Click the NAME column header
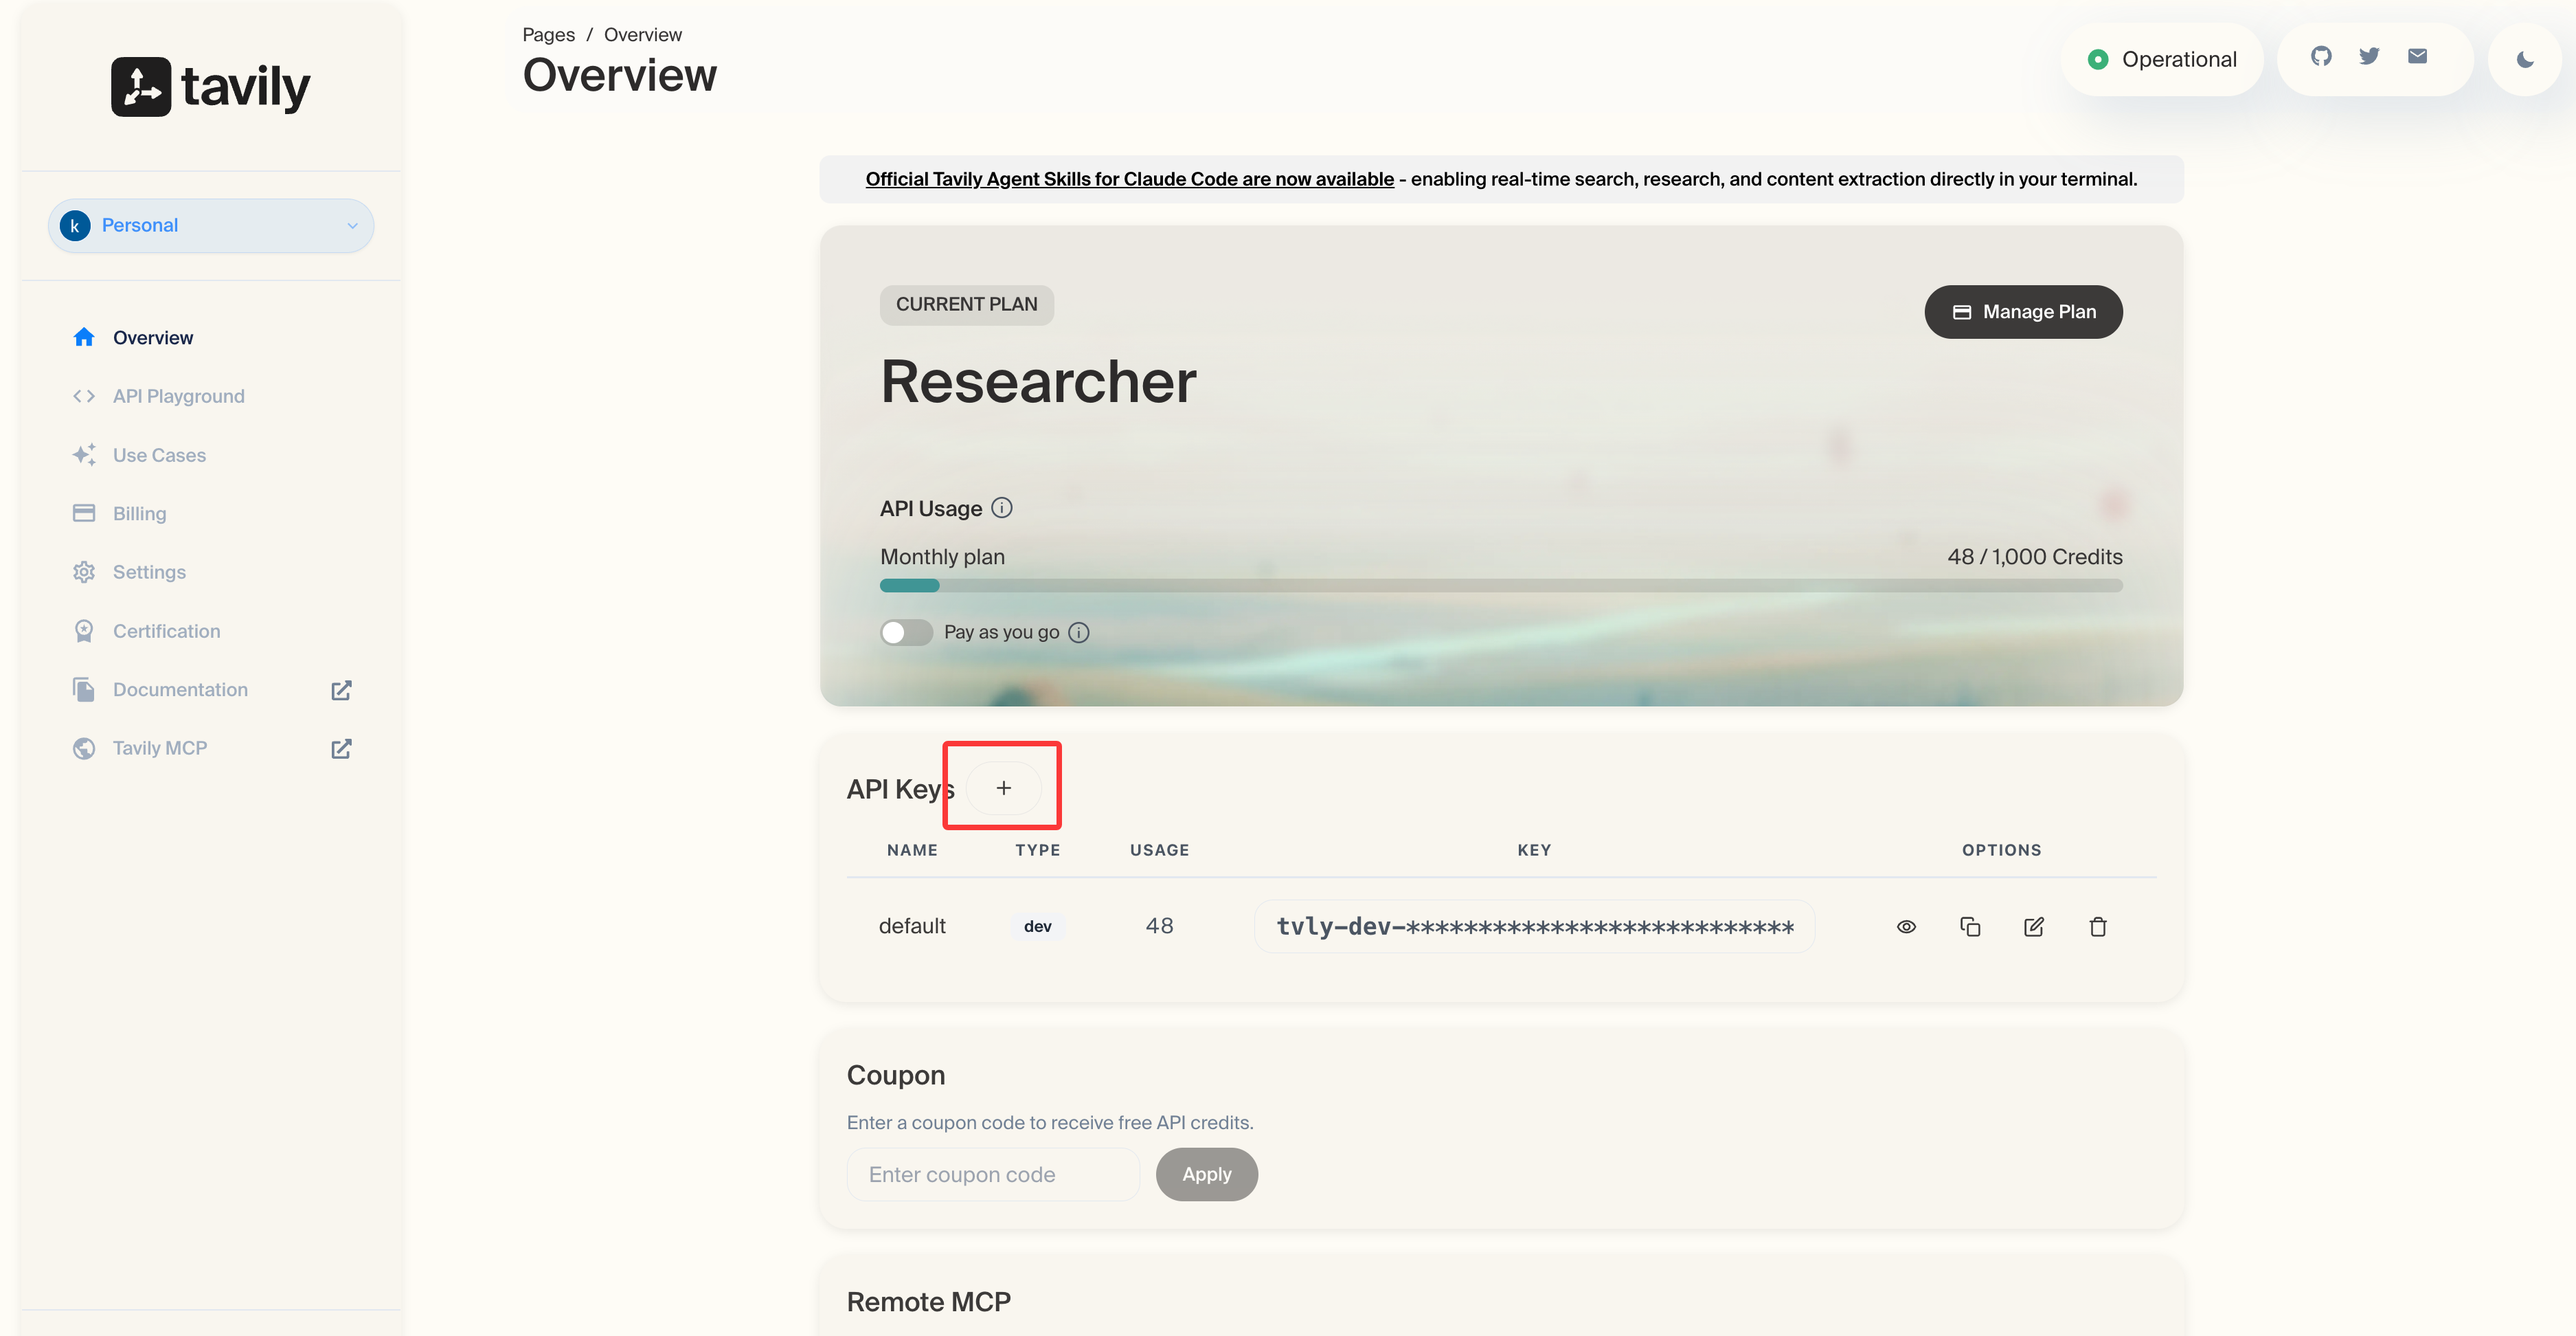This screenshot has height=1336, width=2576. pyautogui.click(x=912, y=851)
